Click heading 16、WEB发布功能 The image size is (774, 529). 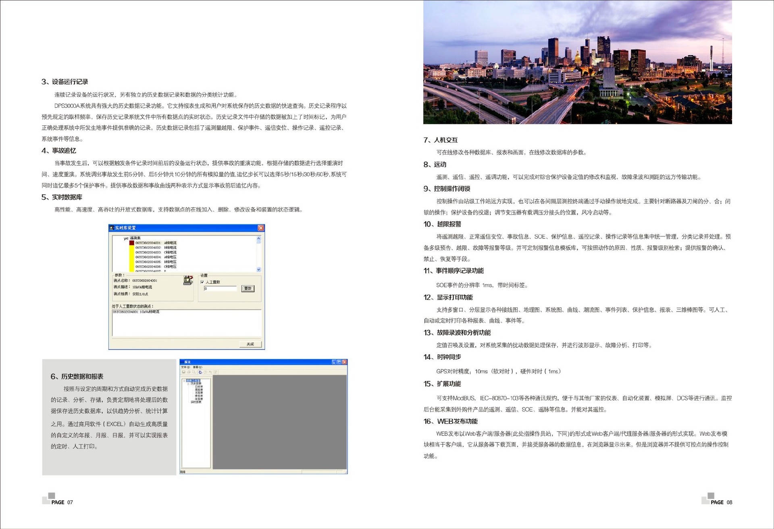(451, 421)
